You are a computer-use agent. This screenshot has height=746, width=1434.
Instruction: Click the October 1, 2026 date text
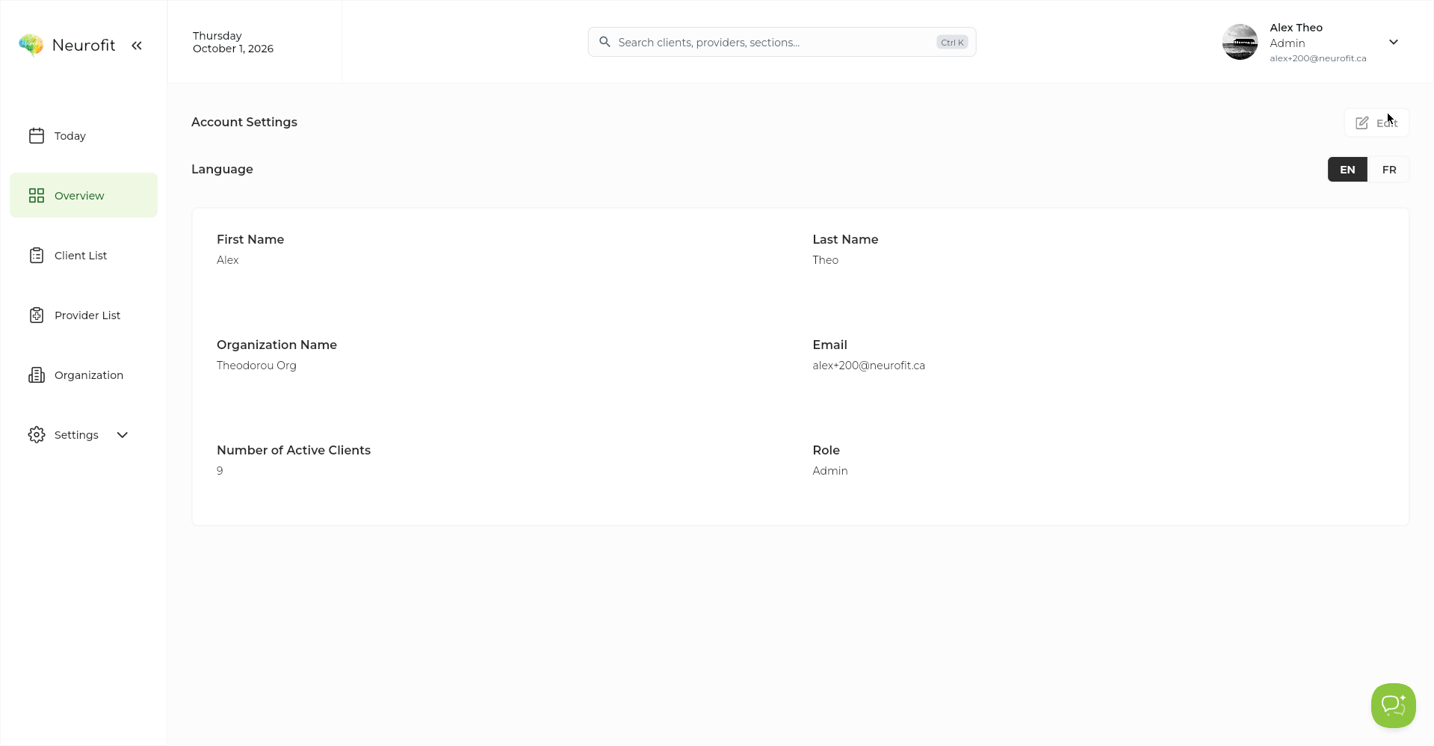click(233, 49)
